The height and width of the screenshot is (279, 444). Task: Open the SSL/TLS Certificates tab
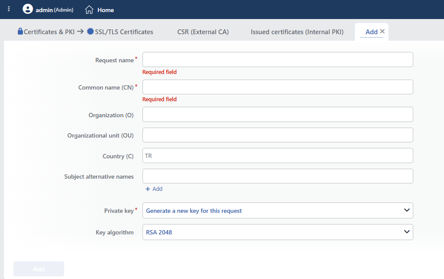click(124, 32)
